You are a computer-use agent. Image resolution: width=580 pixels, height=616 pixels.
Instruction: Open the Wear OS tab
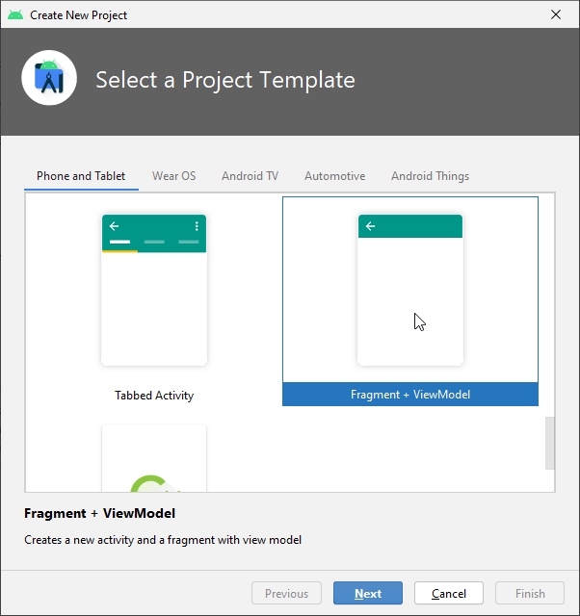click(173, 176)
